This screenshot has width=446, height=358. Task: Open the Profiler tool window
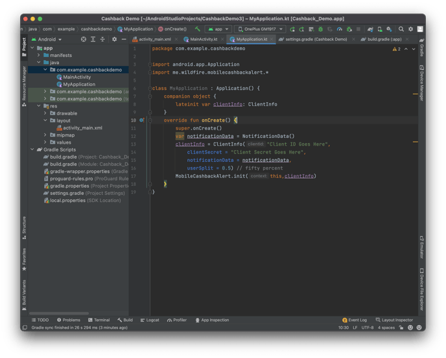click(176, 320)
